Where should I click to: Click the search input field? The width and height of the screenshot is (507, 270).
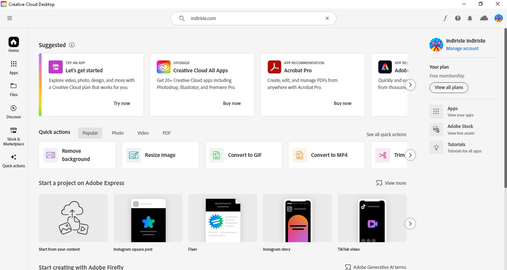tap(253, 18)
